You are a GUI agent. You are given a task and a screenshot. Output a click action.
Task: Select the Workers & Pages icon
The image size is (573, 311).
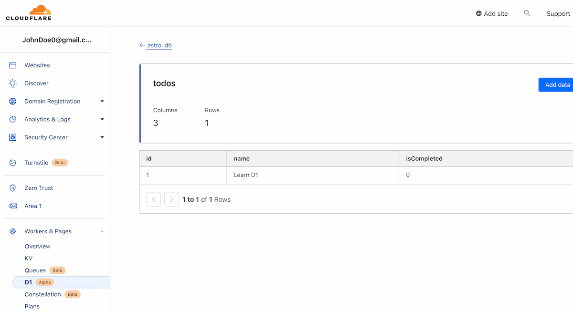[11, 231]
